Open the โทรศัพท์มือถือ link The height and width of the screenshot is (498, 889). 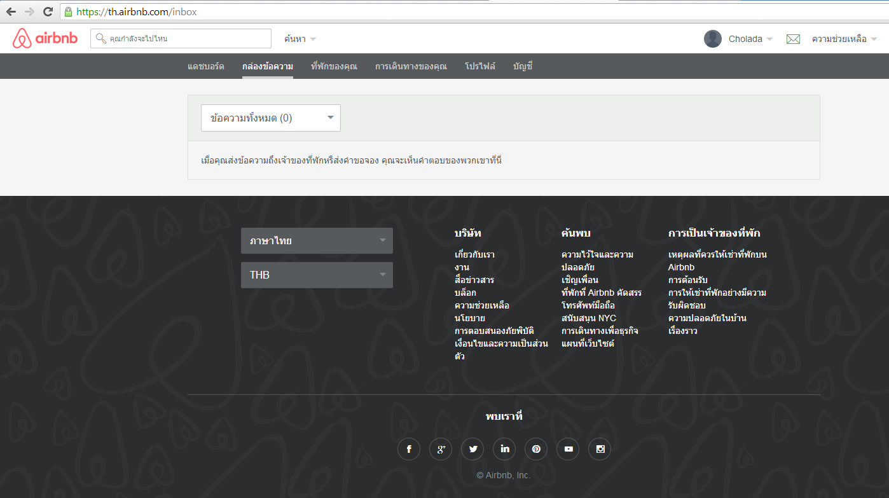point(588,306)
